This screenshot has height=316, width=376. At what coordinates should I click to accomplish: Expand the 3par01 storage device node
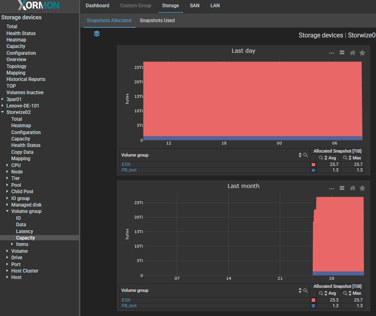coord(3,99)
